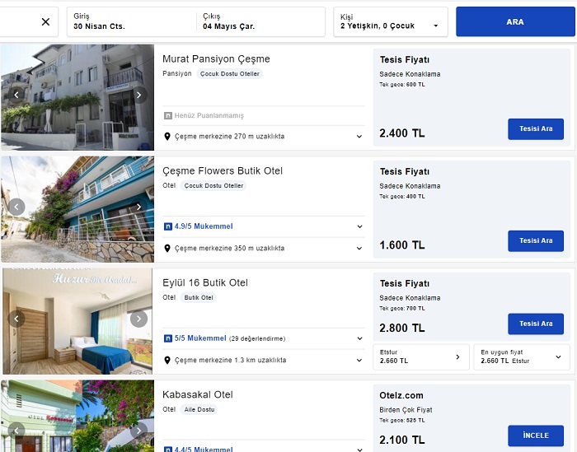Click Tesisi Ara for Eylül 16 Butik Otel

[x=536, y=324]
